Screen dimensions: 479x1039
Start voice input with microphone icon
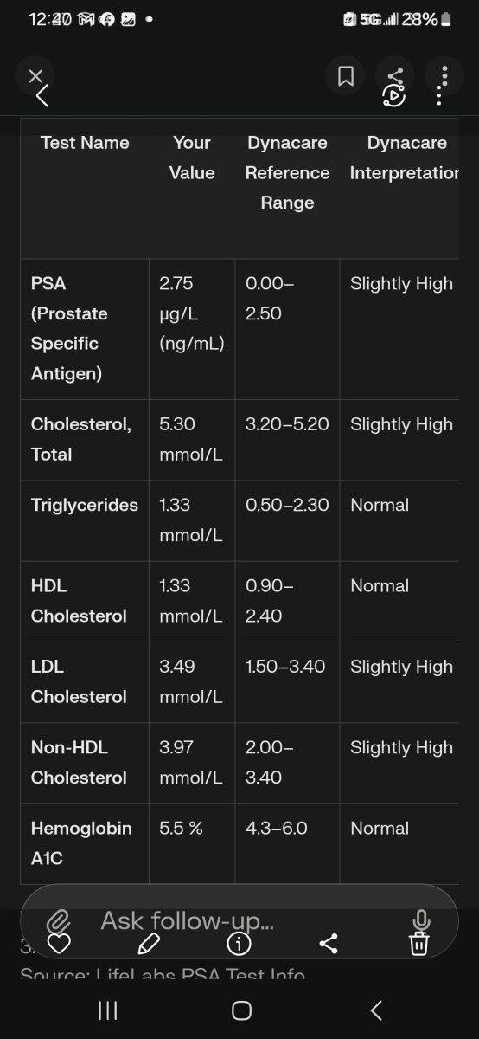[421, 920]
